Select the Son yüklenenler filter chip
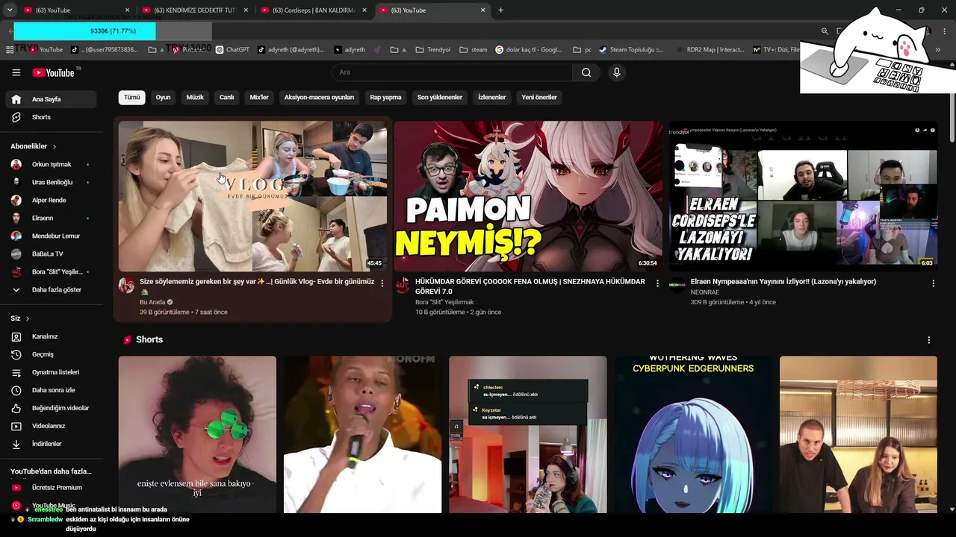Screen dimensions: 956x537 point(440,98)
